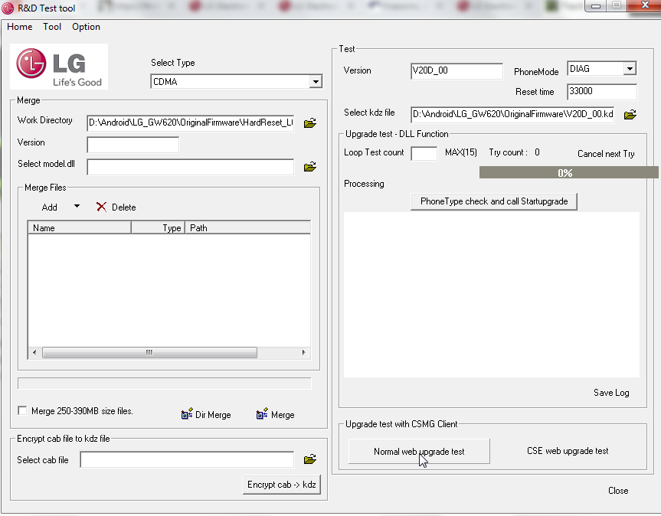This screenshot has width=661, height=516.
Task: Click the Loop Test count input
Action: pos(424,153)
